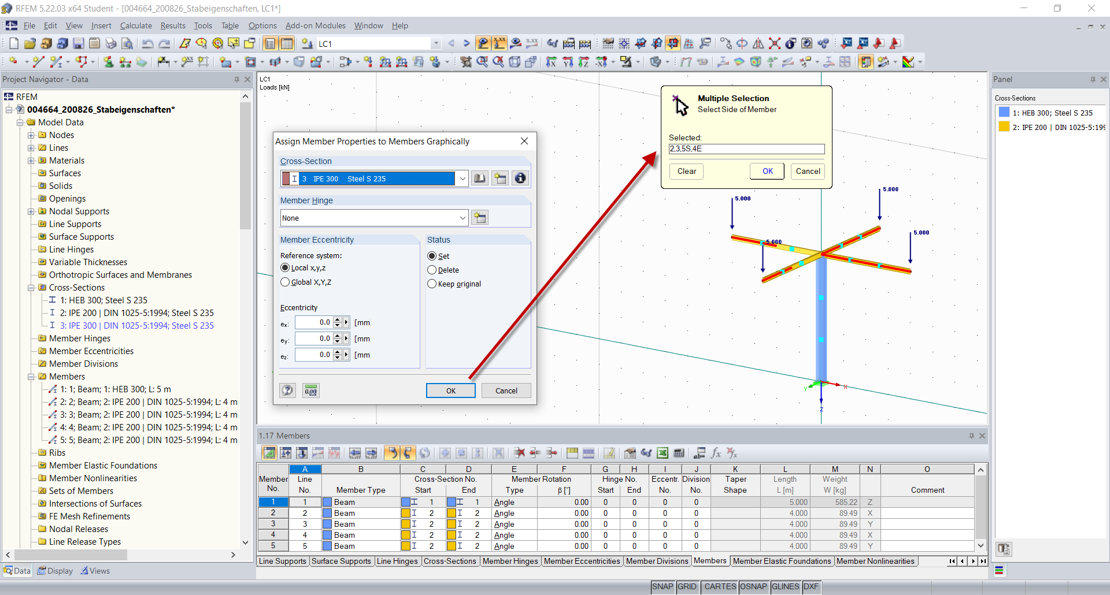Open cross-section library in the dialog
Screen dimensions: 1110x595
pos(480,178)
